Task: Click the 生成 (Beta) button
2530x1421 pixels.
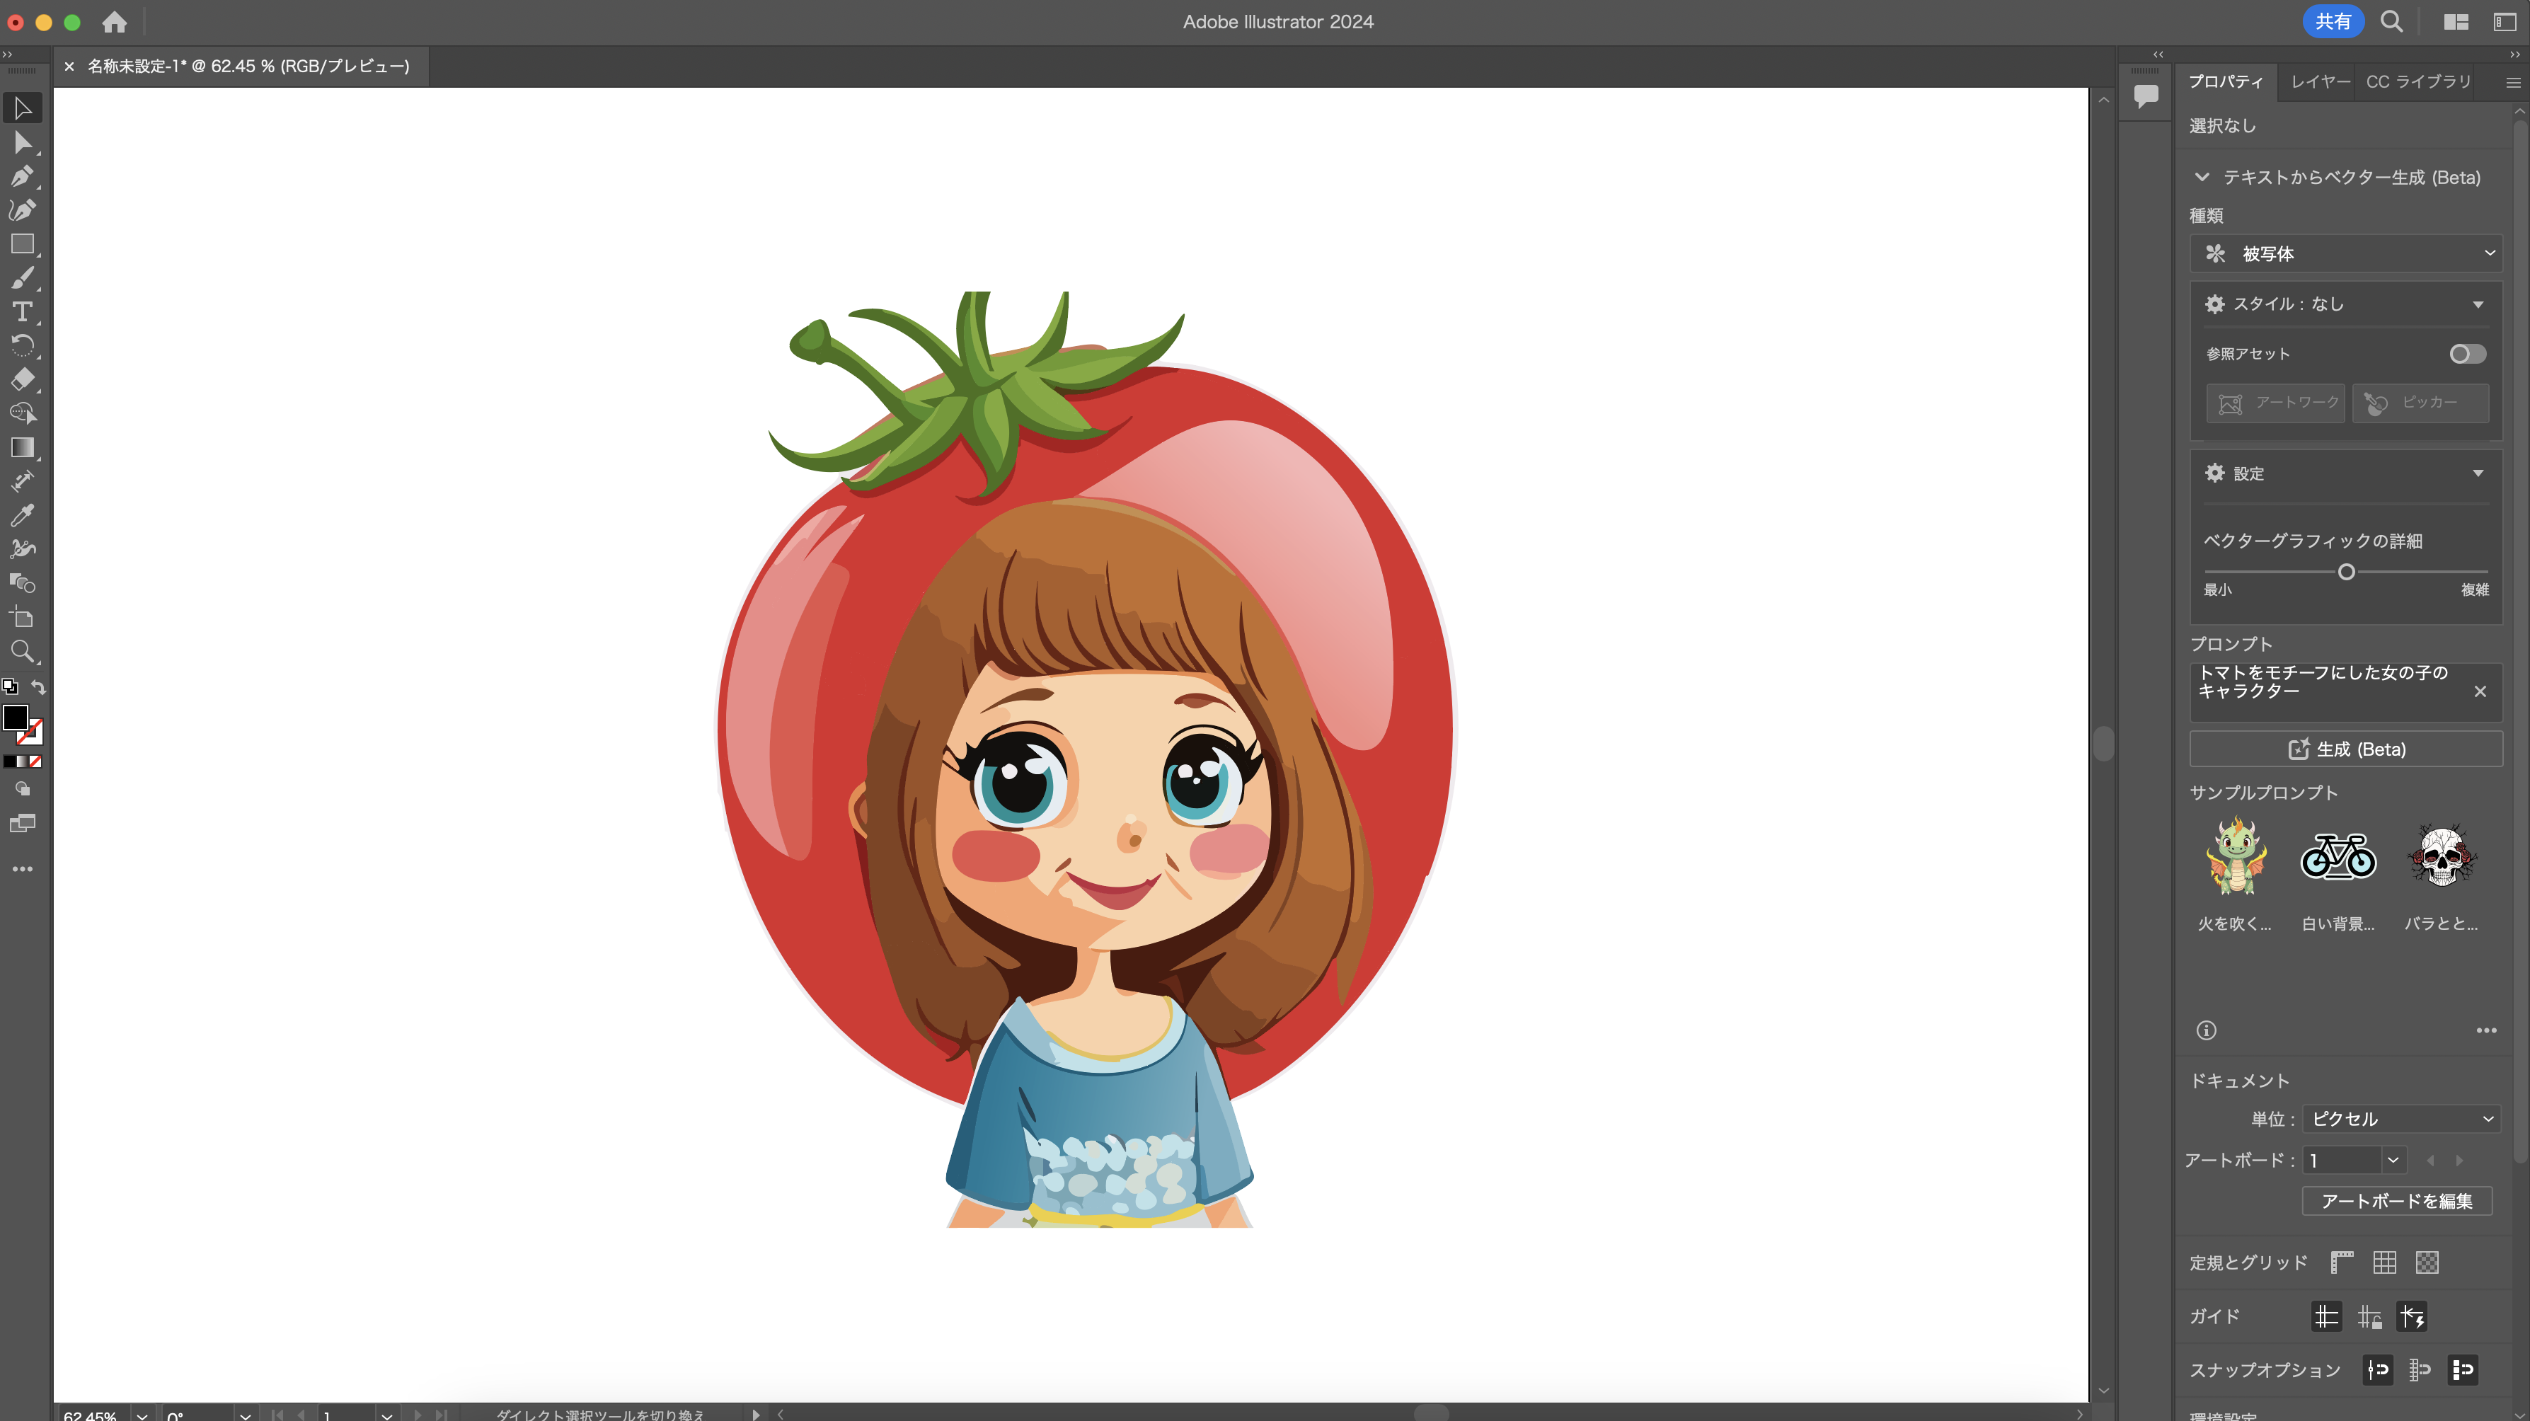Action: coord(2345,749)
